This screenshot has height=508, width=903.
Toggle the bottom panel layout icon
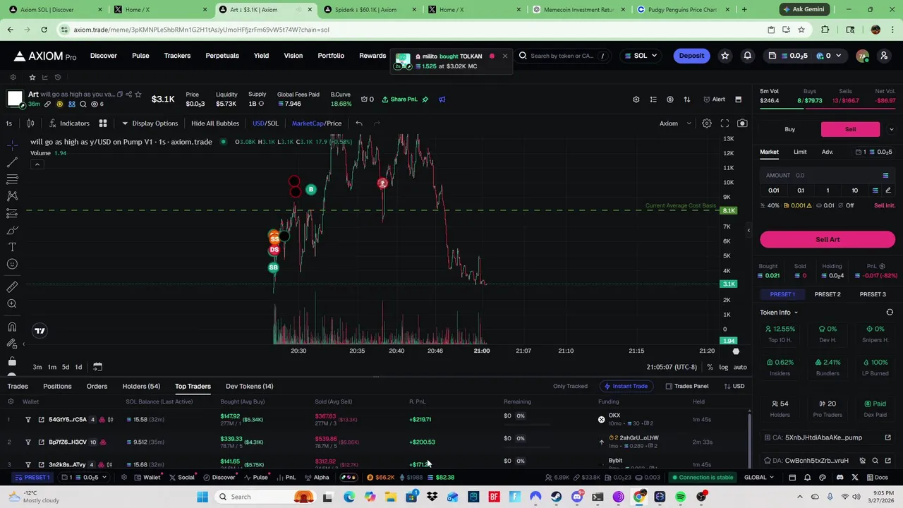tap(738, 99)
